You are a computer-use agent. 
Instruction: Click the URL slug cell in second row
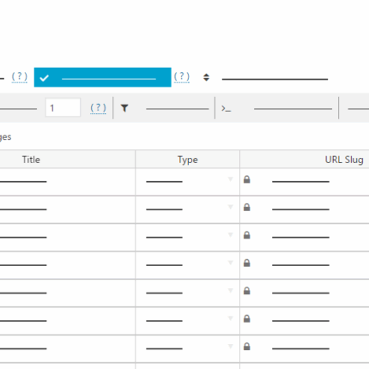point(305,209)
